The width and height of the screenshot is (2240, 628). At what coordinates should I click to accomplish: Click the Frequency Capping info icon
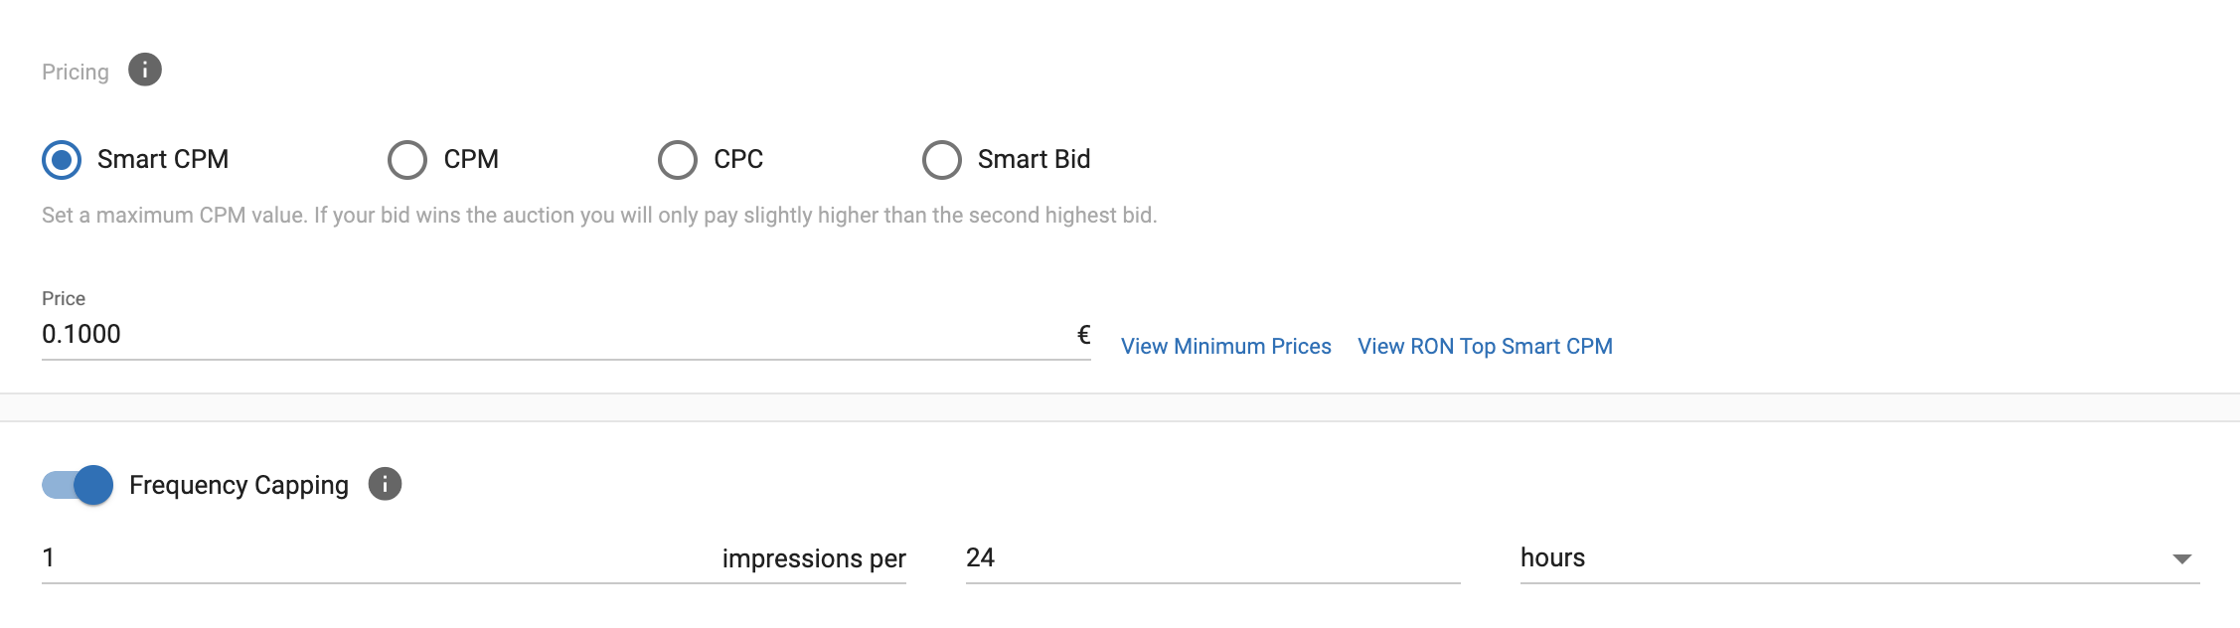[385, 484]
